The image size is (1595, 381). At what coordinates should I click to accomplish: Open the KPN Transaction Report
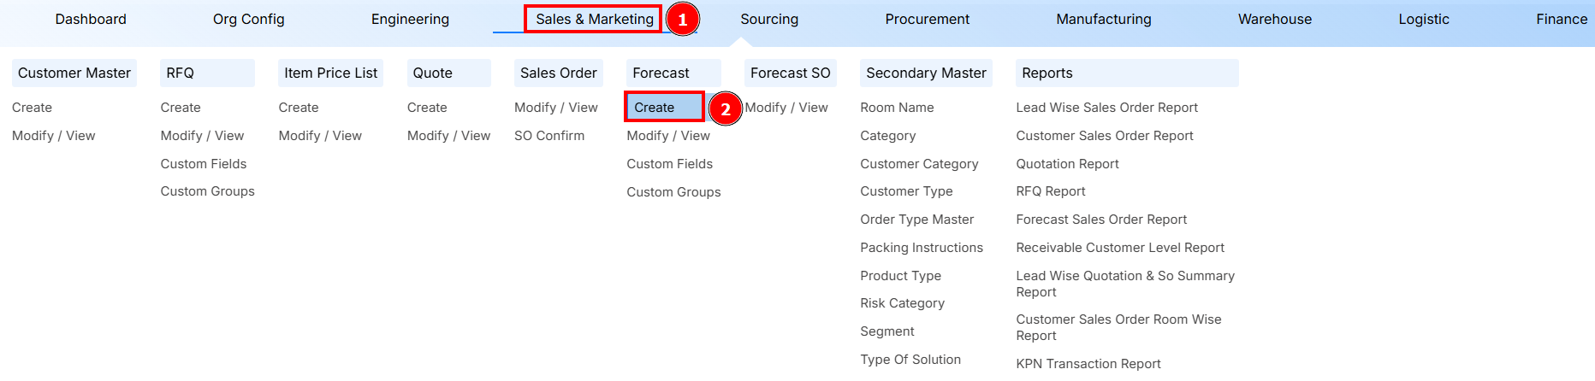pos(1088,364)
